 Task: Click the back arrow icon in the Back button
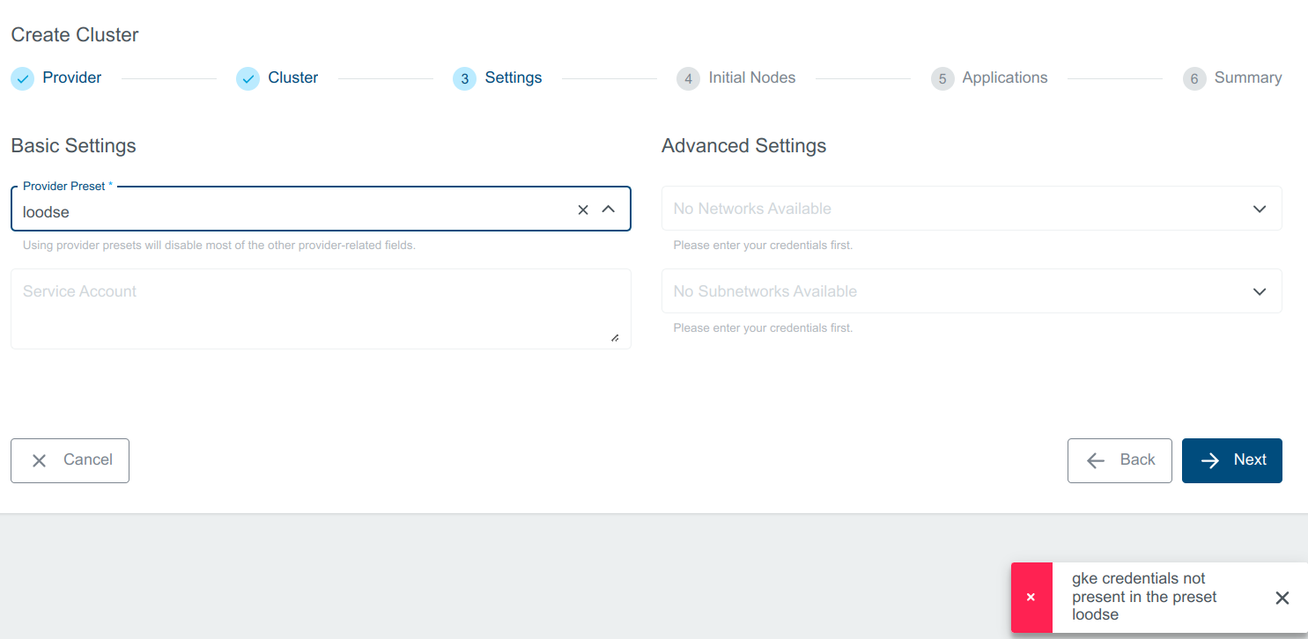(1095, 459)
